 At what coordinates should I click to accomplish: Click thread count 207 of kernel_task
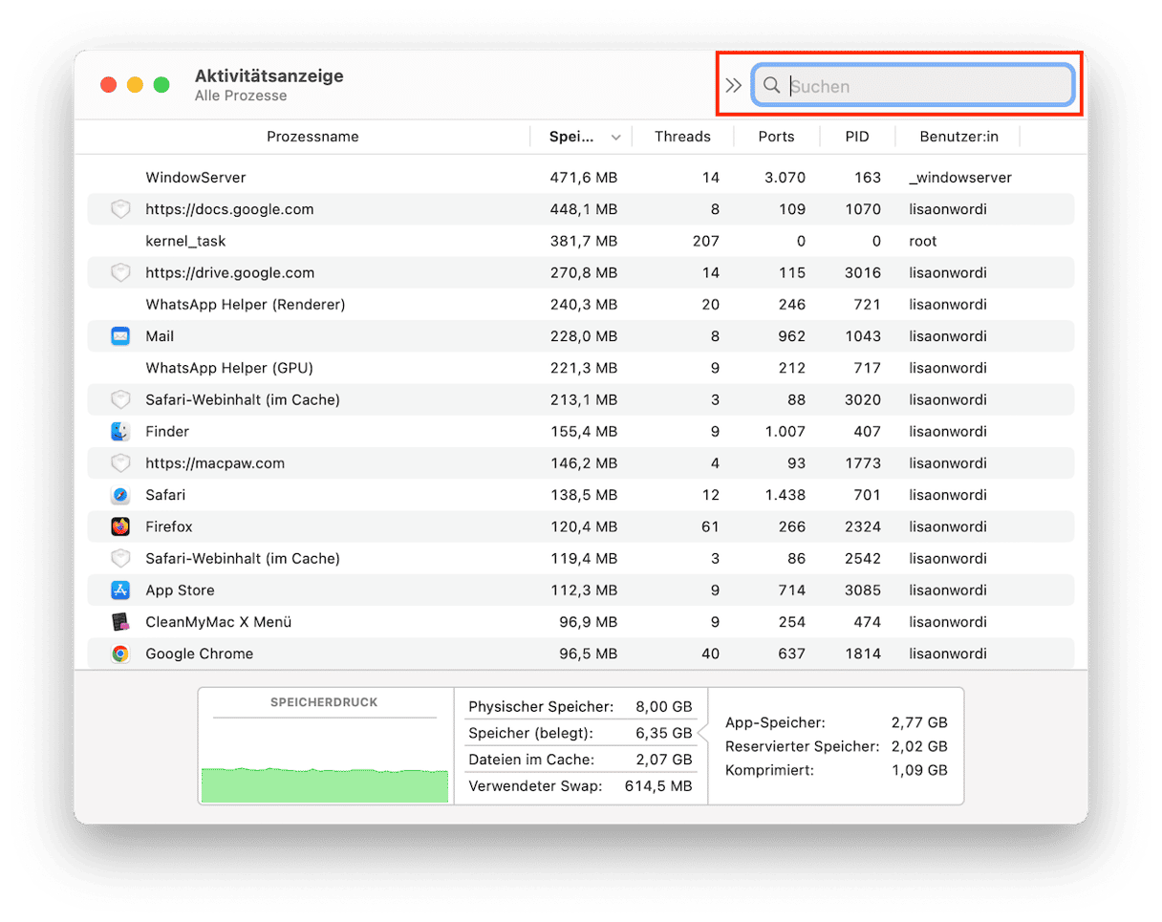(706, 241)
